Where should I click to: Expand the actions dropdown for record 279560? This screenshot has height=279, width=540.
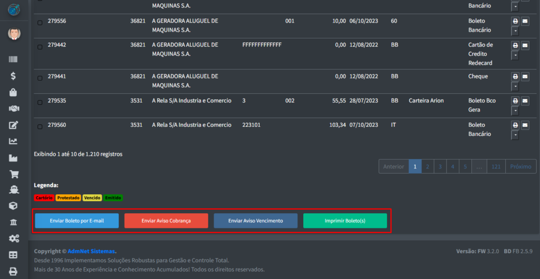tap(515, 135)
